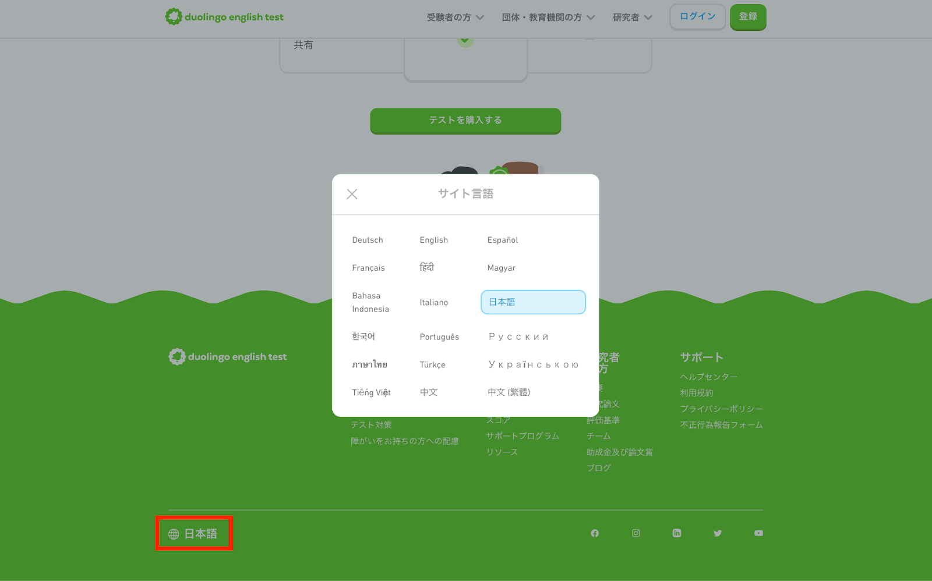
Task: Select Español as site language
Action: click(x=503, y=240)
